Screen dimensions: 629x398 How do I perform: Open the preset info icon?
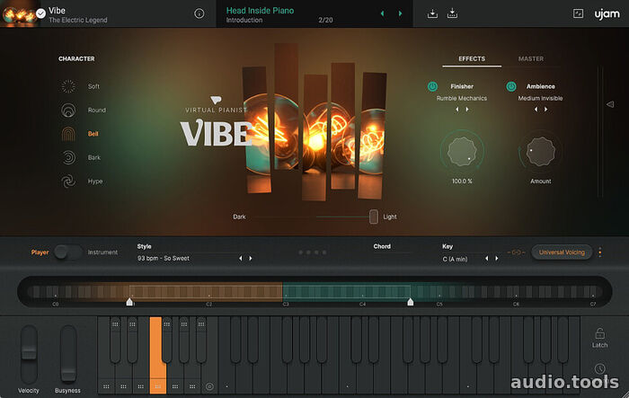tap(199, 13)
